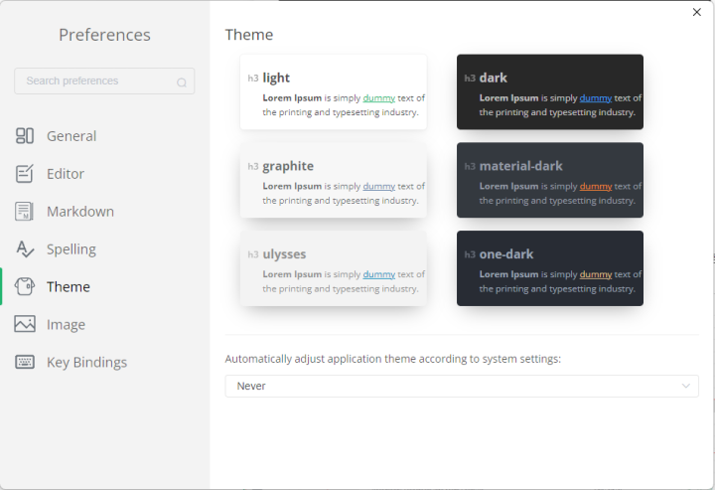Click the Image picture icon

(25, 324)
